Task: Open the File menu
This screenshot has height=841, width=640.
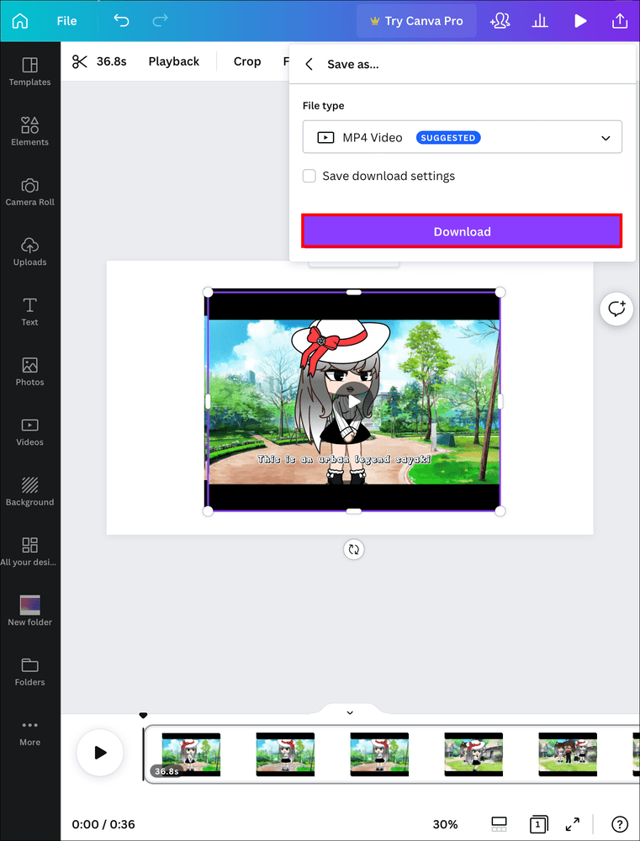Action: (x=66, y=21)
